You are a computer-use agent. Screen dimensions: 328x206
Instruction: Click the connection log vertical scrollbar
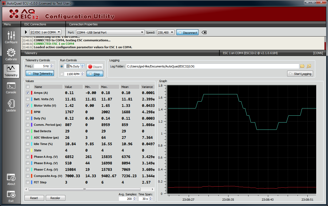(325, 43)
